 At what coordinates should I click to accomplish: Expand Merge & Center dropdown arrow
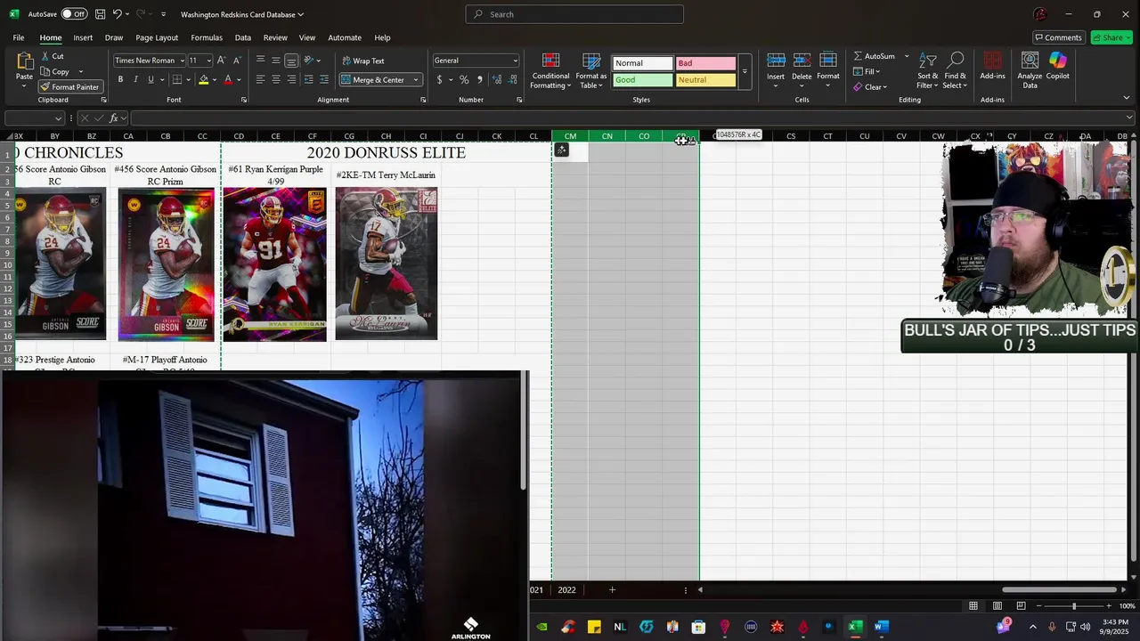pyautogui.click(x=415, y=79)
